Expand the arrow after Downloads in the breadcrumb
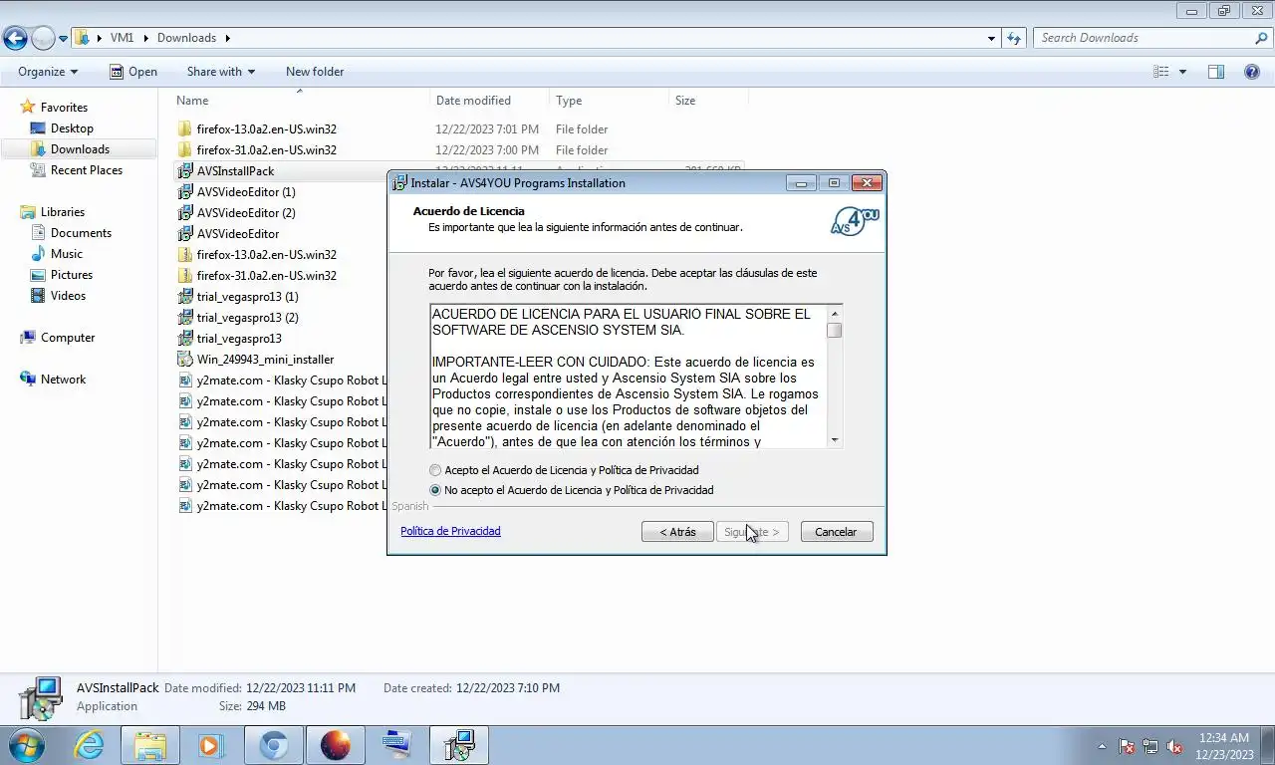The width and height of the screenshot is (1275, 765). coord(227,38)
